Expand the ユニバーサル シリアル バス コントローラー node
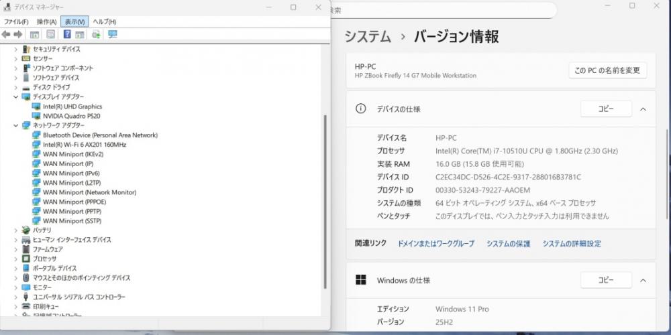 point(16,297)
